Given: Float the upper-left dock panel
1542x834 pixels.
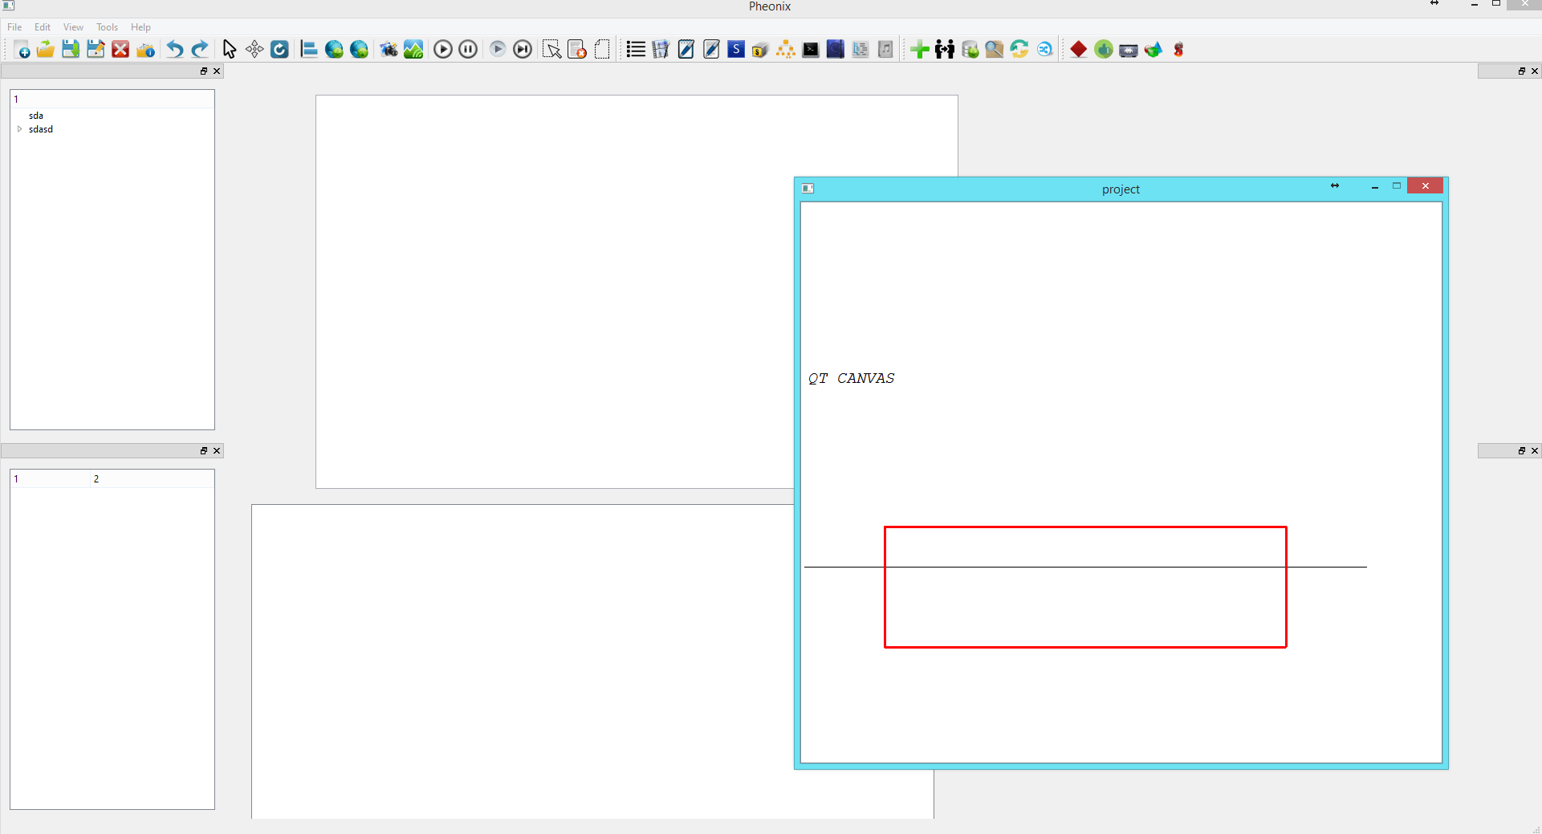Looking at the screenshot, I should 204,71.
